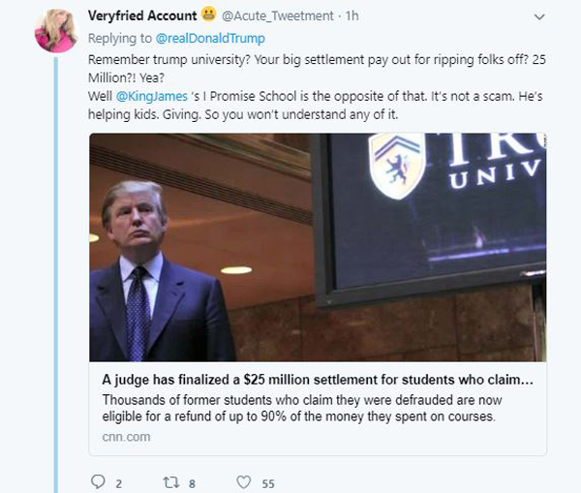Open the Veryfried Account display name
This screenshot has width=581, height=493.
coord(142,15)
